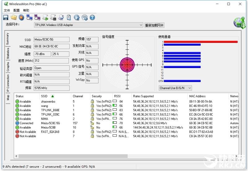
Task: Switch to the Graphs side tab
Action: (8, 67)
